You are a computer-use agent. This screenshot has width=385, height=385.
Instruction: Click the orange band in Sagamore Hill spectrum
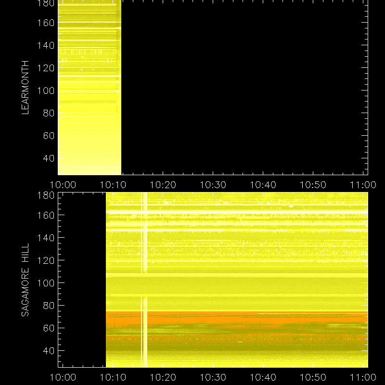click(237, 319)
